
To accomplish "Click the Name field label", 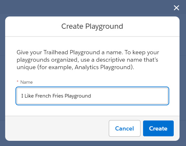I will 26,82.
